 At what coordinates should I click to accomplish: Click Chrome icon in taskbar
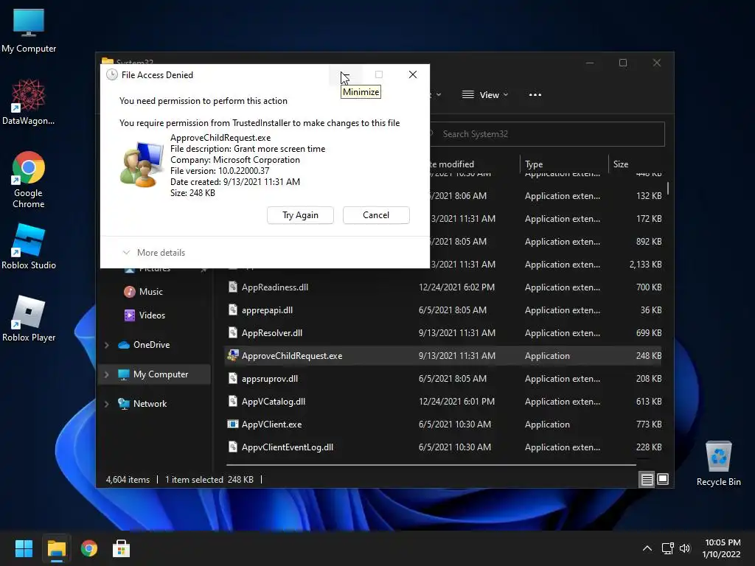pyautogui.click(x=89, y=548)
